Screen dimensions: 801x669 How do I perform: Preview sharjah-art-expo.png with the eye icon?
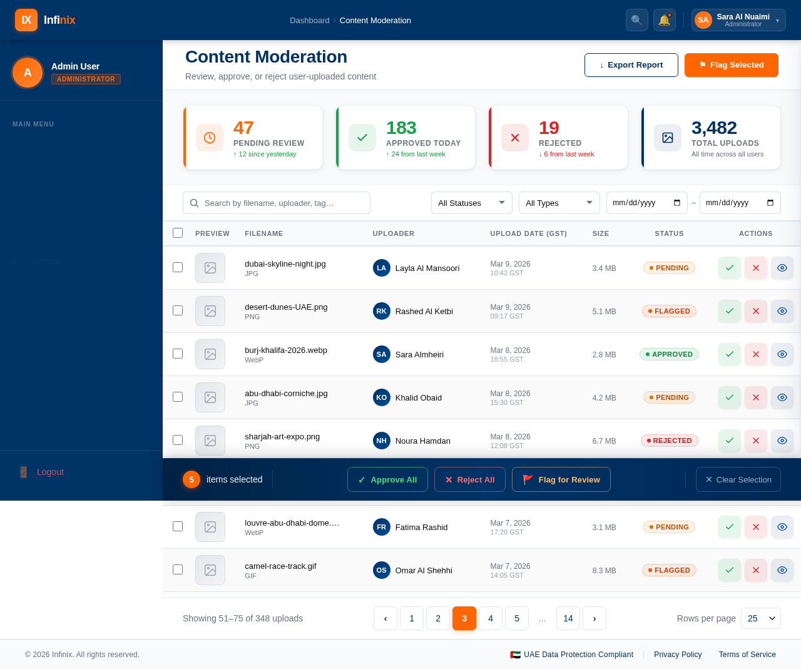(x=782, y=441)
